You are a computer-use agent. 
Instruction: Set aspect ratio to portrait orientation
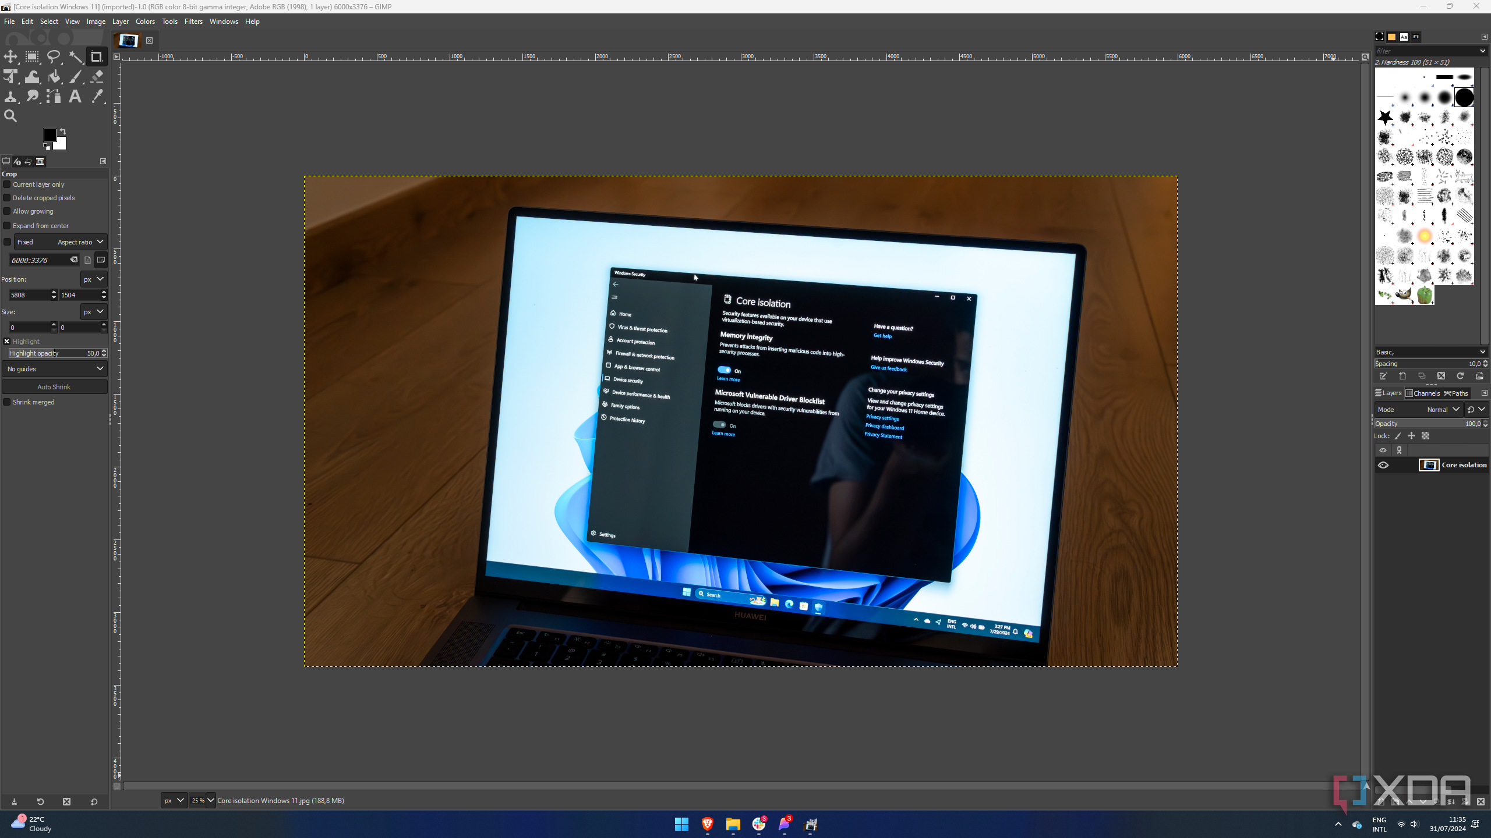tap(87, 260)
